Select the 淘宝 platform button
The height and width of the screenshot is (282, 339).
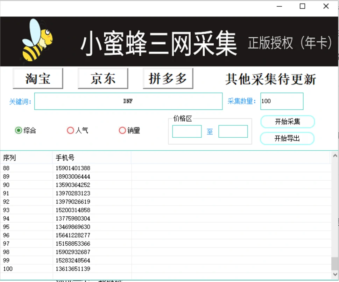[x=38, y=78]
